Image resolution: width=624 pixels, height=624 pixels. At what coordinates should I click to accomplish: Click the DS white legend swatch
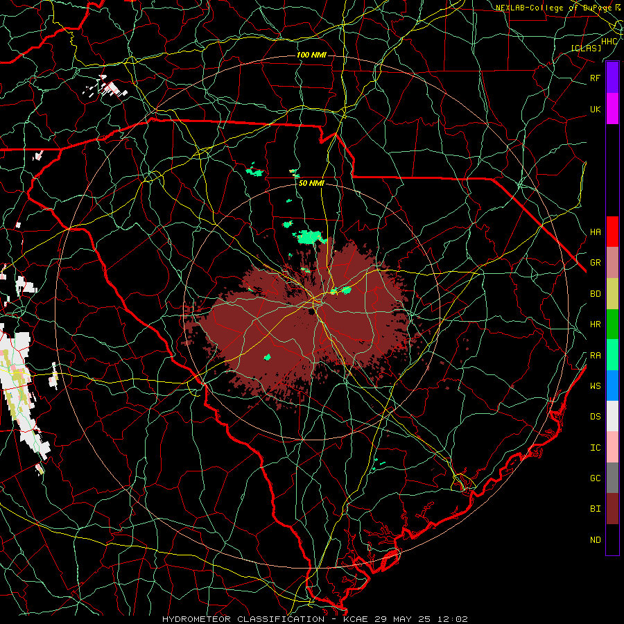click(612, 416)
